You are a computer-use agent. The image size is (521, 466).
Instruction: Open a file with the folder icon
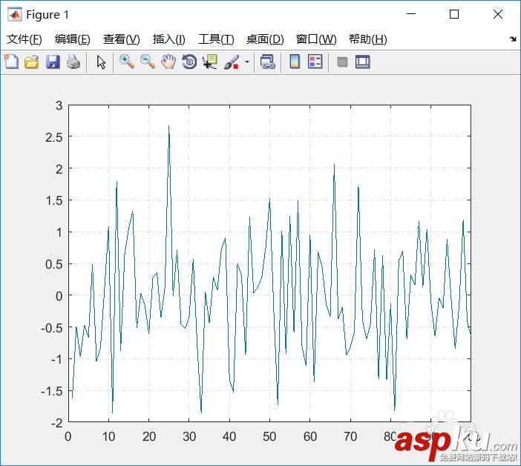click(32, 62)
